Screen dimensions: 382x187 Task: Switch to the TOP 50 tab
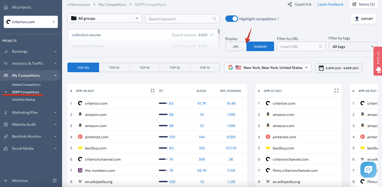coord(114,68)
